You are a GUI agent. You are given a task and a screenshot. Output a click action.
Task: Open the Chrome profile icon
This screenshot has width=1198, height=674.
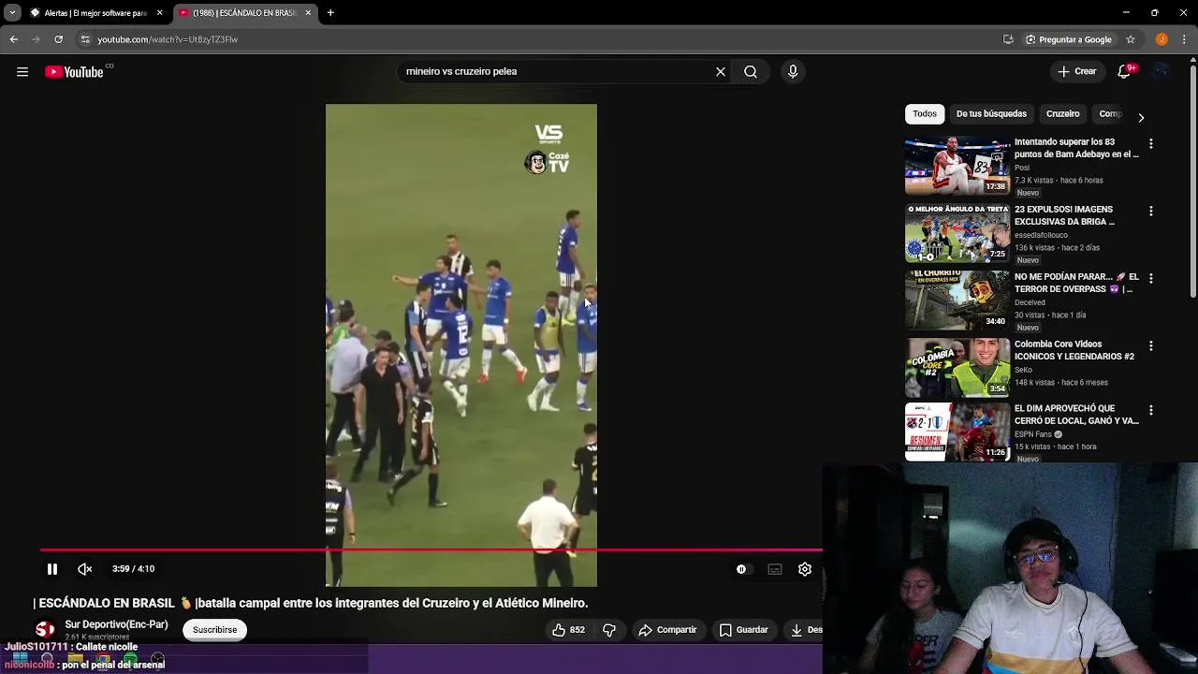tap(1161, 39)
